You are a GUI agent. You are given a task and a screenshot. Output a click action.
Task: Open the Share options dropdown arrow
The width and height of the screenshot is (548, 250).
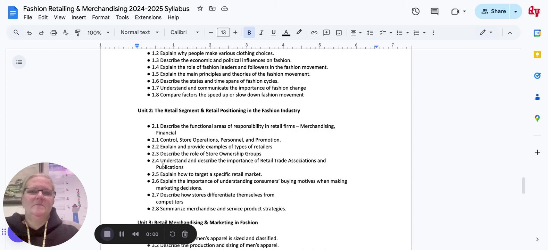tap(516, 11)
